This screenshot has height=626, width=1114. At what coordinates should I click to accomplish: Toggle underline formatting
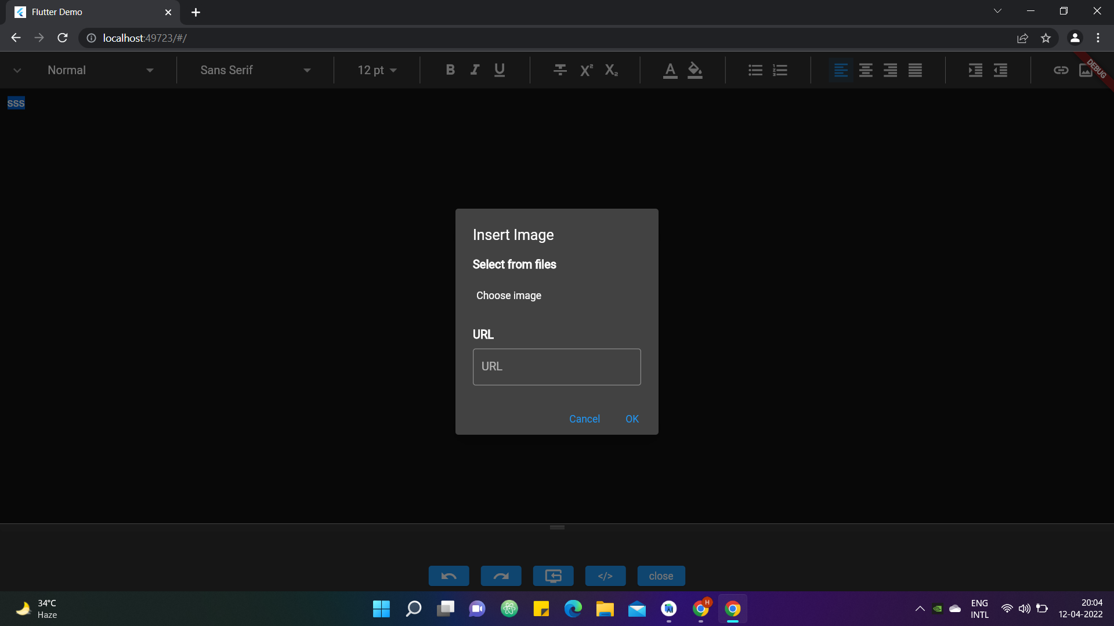click(500, 70)
